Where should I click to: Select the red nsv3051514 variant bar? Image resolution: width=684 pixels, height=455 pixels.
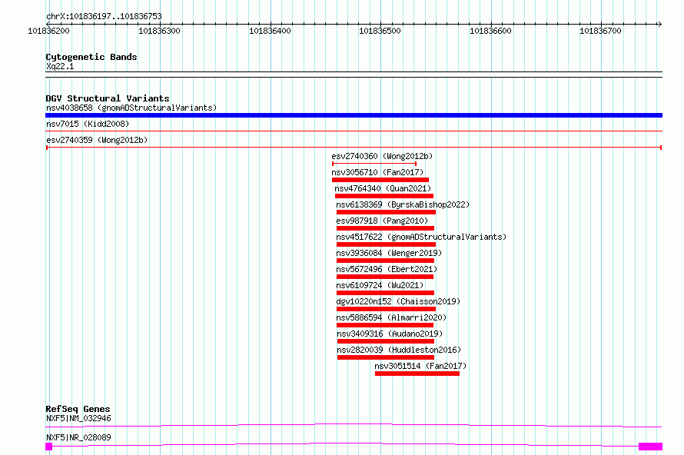[x=417, y=374]
